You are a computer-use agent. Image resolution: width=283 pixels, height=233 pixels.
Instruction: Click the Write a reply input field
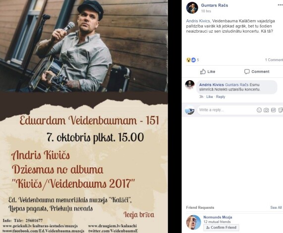[226, 110]
